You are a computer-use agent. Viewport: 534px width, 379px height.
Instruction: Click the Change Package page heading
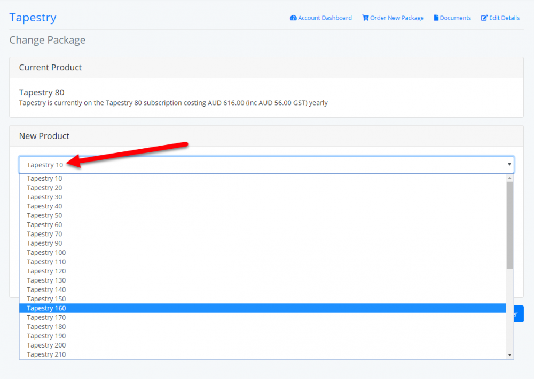click(48, 40)
